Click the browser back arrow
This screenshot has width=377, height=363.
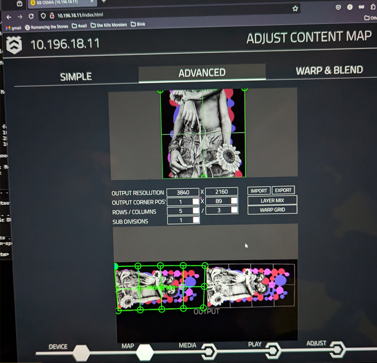[x=9, y=17]
